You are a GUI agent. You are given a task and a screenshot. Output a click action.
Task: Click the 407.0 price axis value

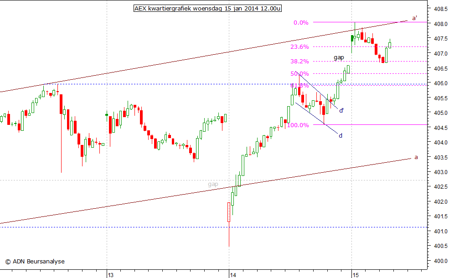440,53
